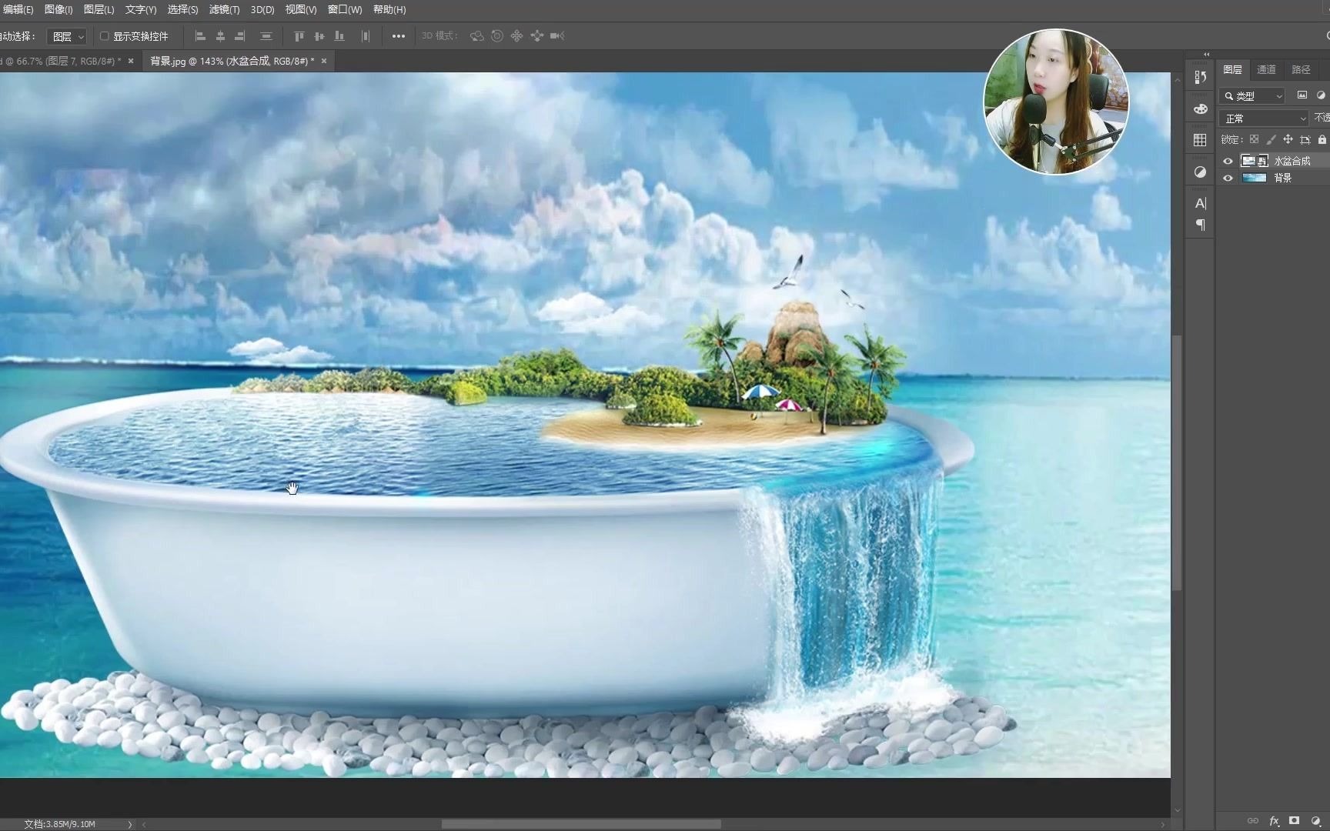Select the 水盆合成 layer name
Screen dimensions: 1330x831
[x=1292, y=161]
